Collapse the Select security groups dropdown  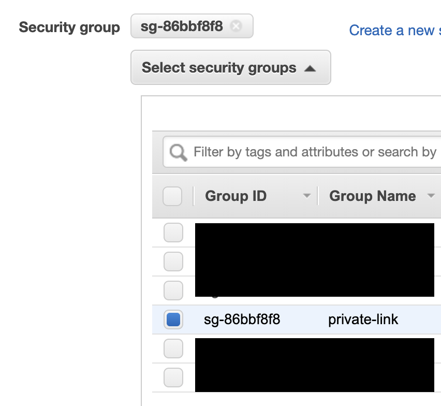pyautogui.click(x=231, y=67)
